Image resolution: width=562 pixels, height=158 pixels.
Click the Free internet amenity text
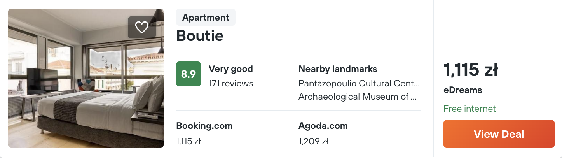469,109
